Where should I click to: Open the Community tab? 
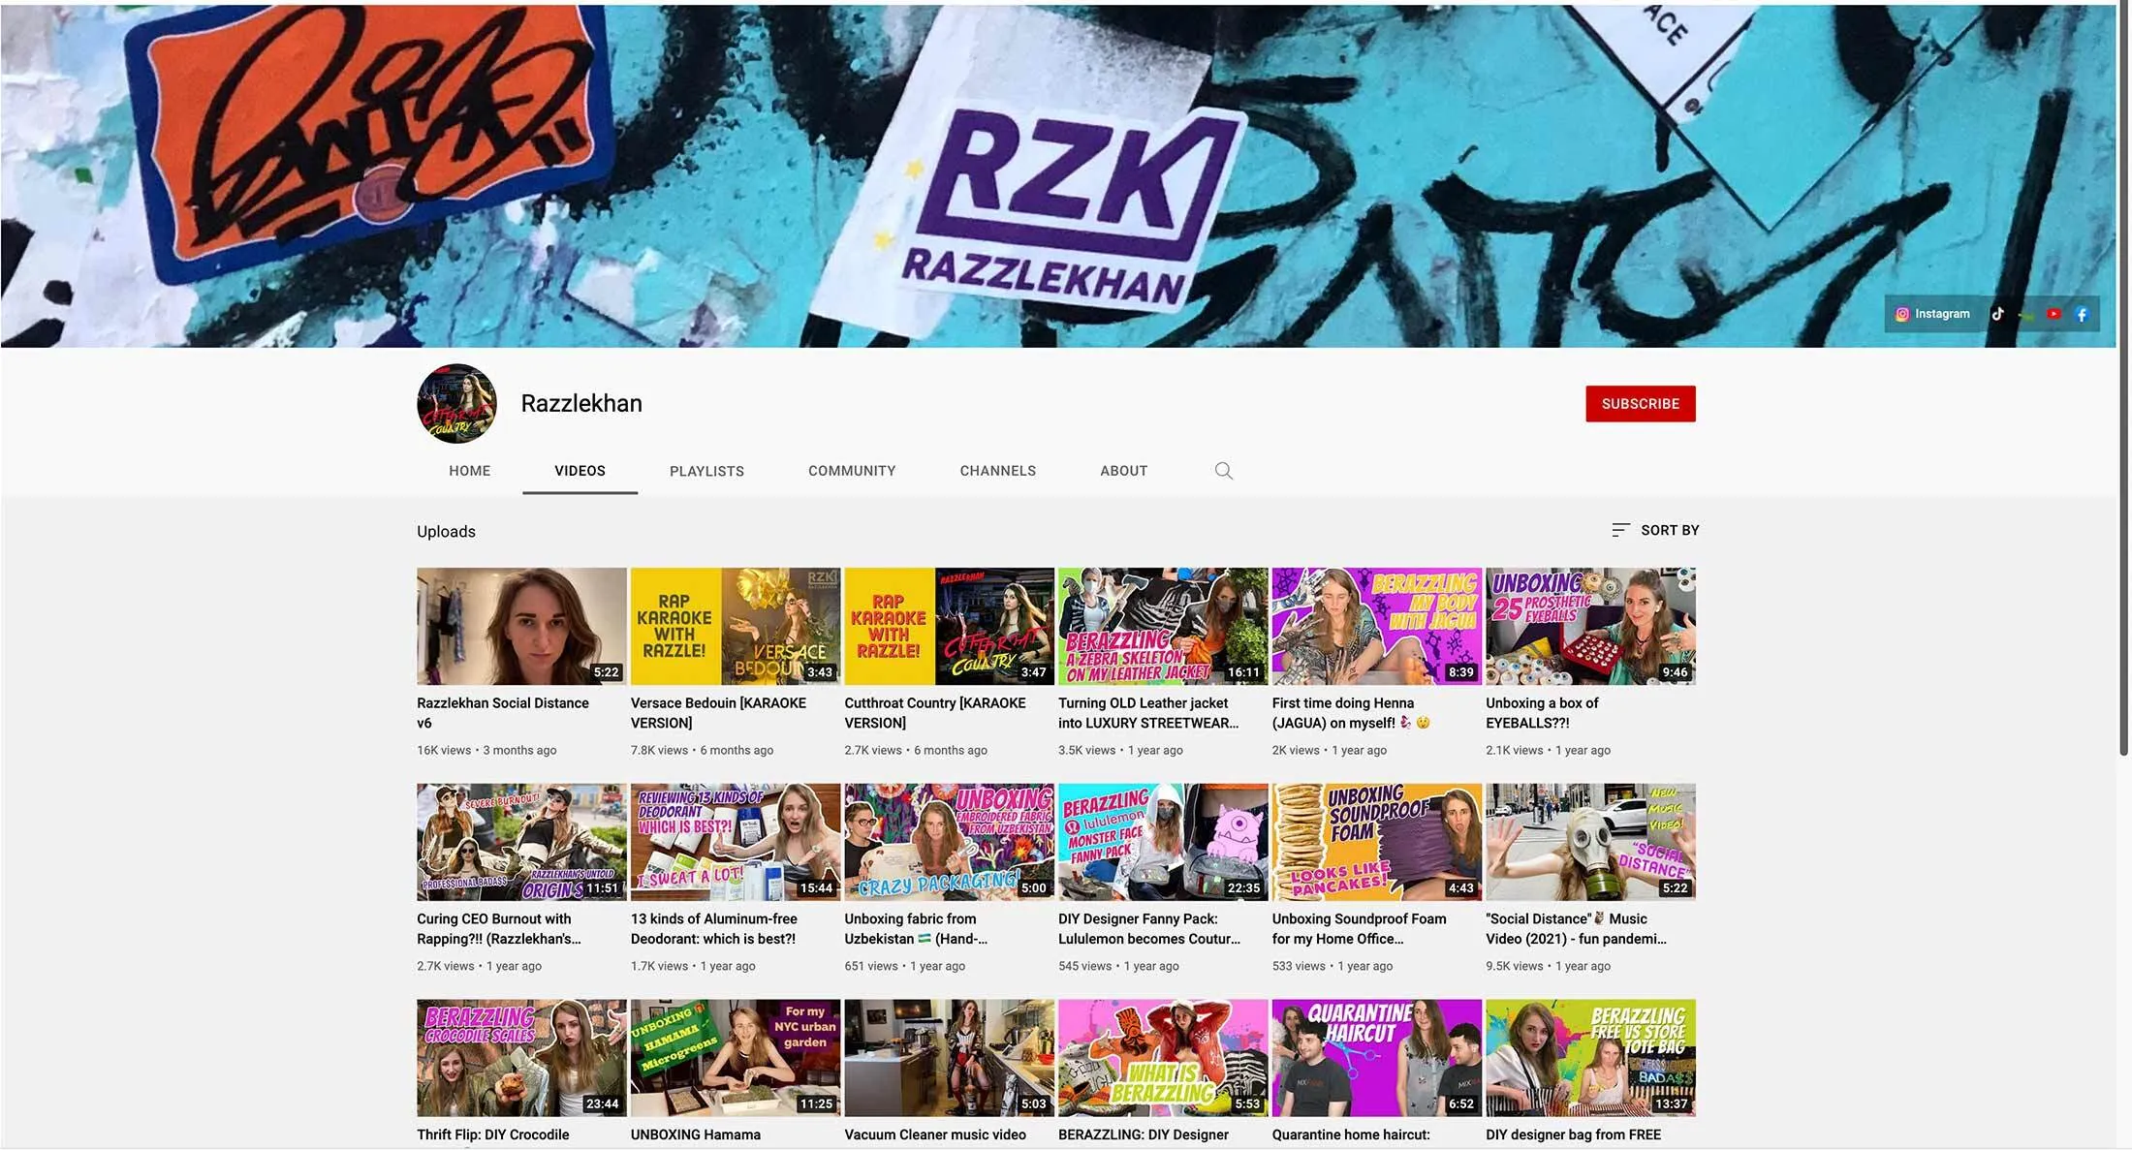852,471
